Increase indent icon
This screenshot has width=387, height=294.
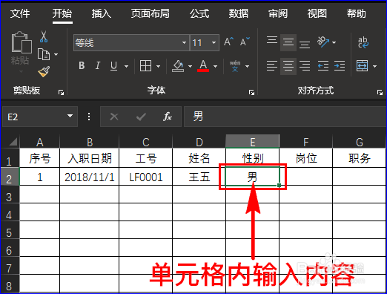(340, 66)
